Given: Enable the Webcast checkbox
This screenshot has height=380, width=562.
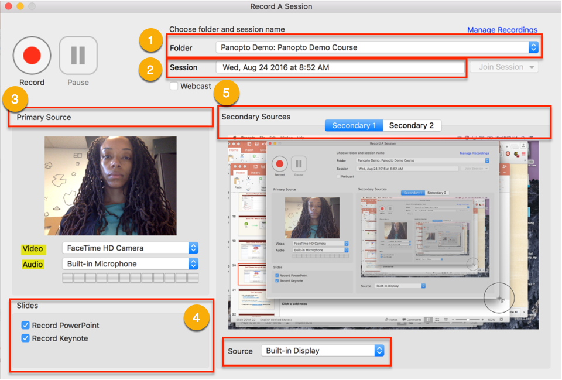Looking at the screenshot, I should pos(174,86).
